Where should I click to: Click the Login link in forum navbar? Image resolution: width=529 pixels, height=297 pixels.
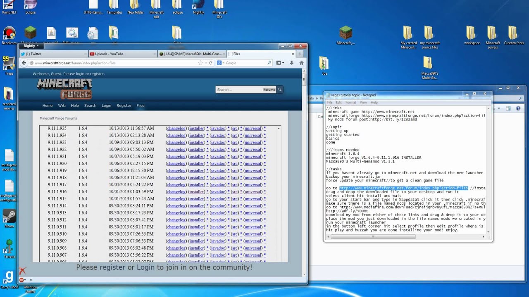(106, 106)
